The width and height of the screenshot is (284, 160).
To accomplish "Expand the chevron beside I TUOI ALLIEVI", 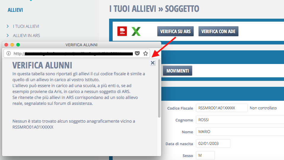I will click(x=7, y=26).
